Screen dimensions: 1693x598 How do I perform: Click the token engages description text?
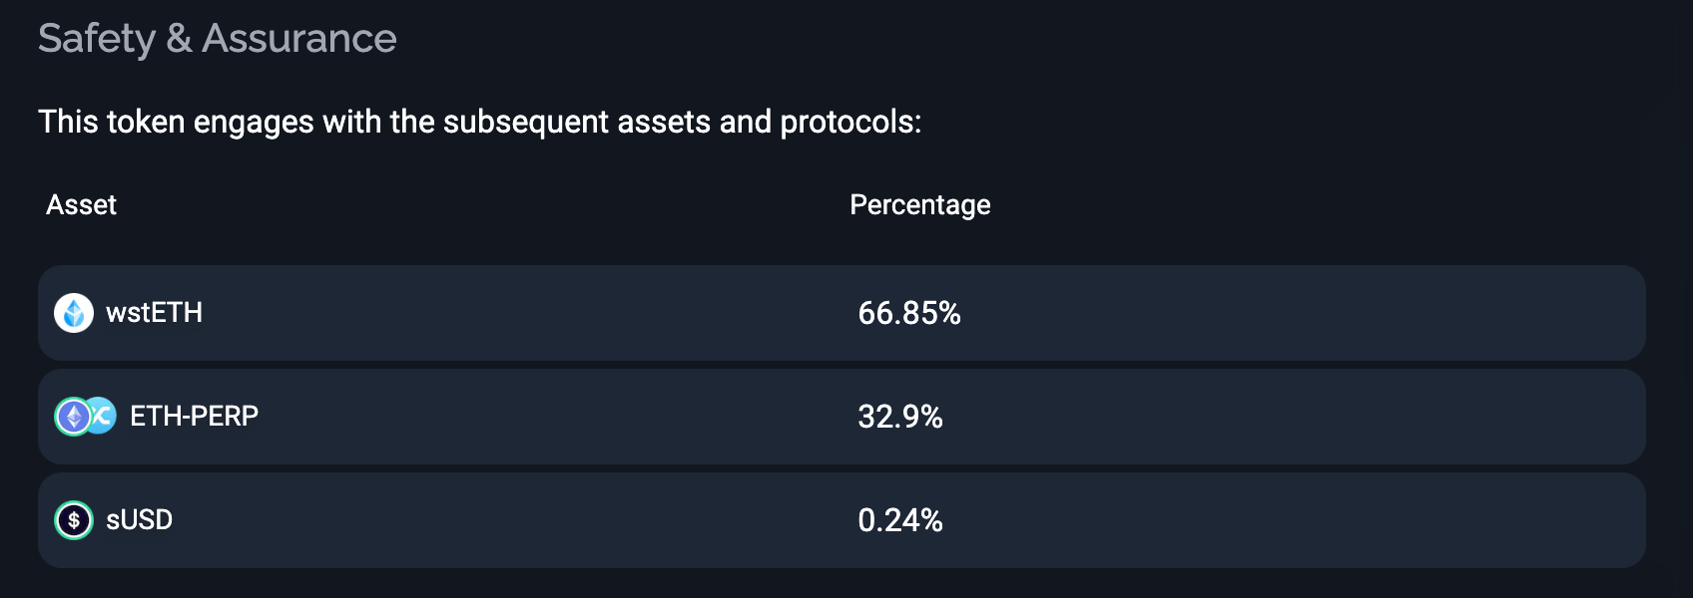479,123
